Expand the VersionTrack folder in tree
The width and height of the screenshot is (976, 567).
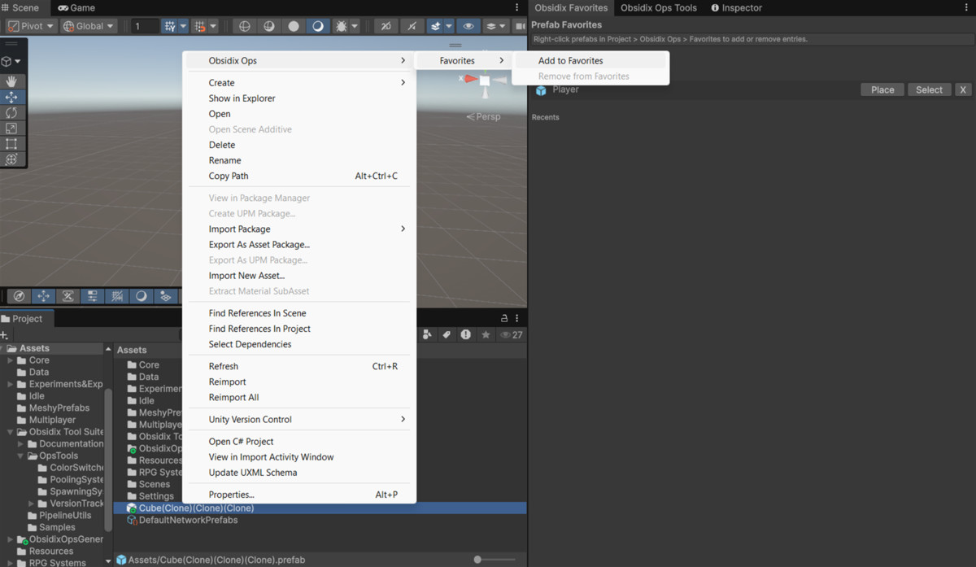(x=32, y=504)
